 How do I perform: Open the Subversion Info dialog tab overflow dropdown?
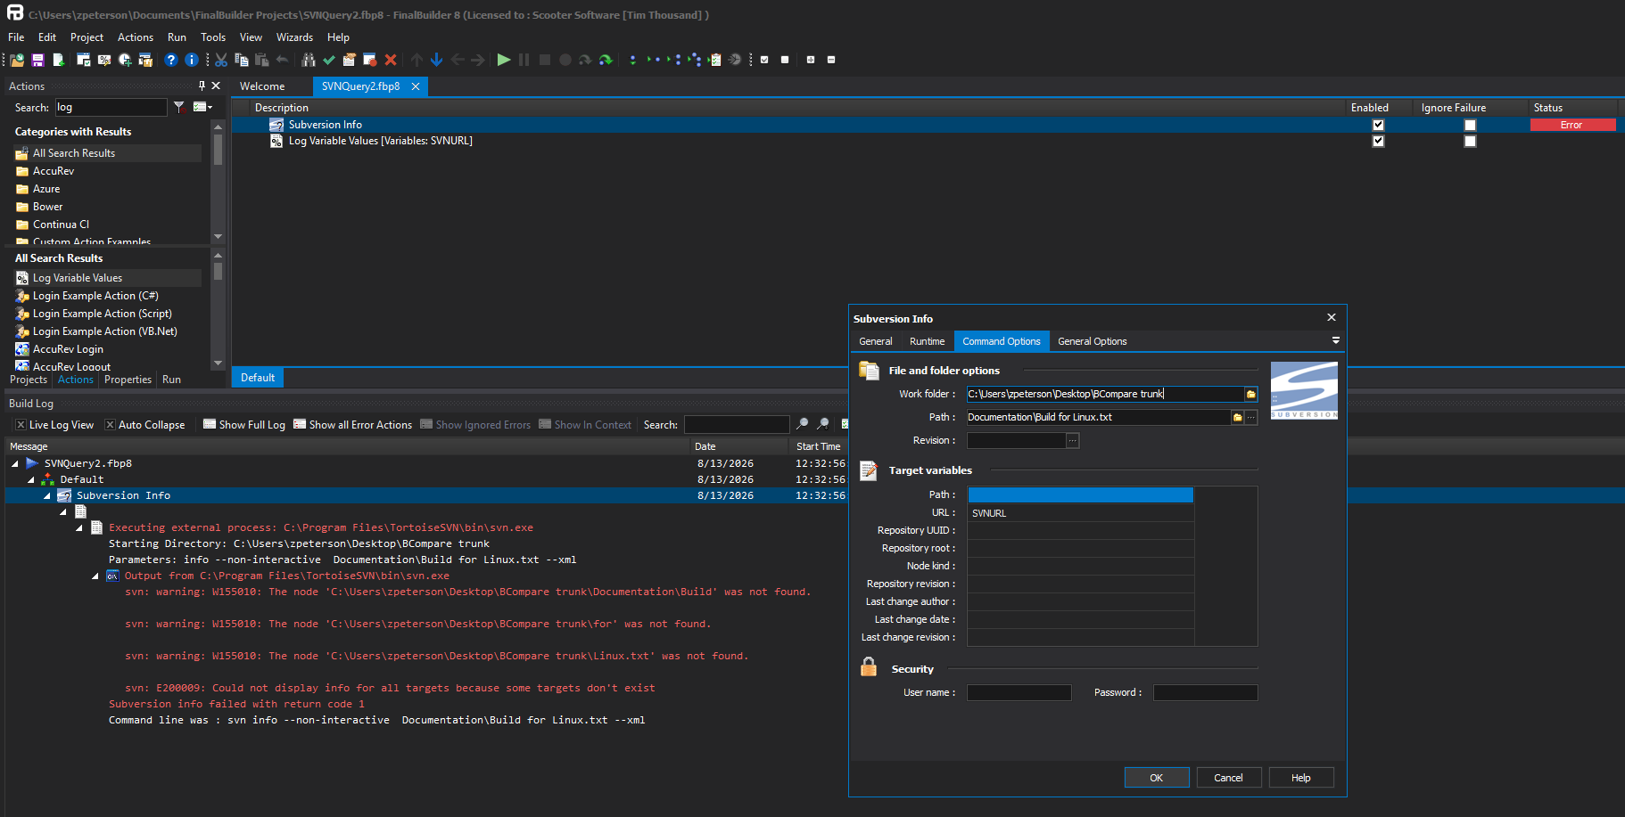1335,340
